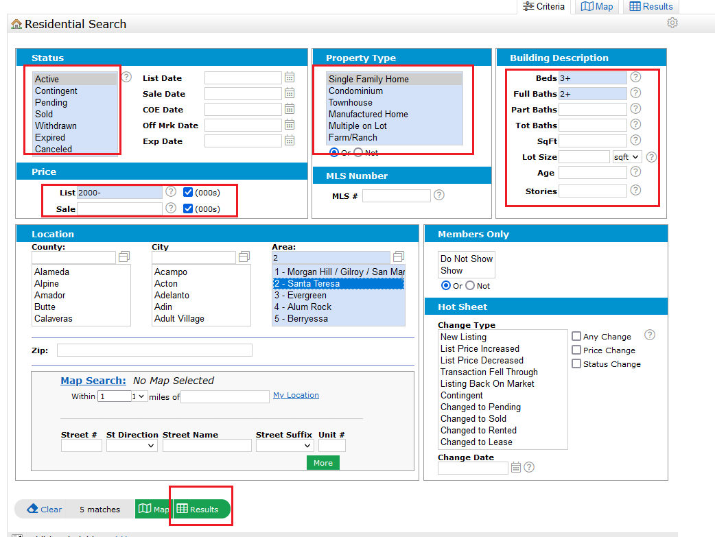This screenshot has width=715, height=537.
Task: Expand the St Direction dropdown
Action: (x=132, y=445)
